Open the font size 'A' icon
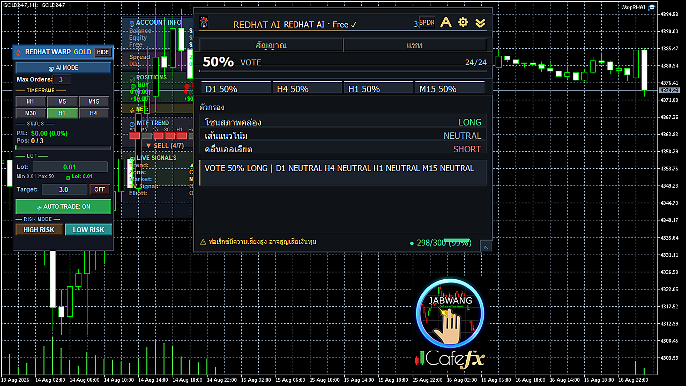This screenshot has height=386, width=686. tap(446, 23)
